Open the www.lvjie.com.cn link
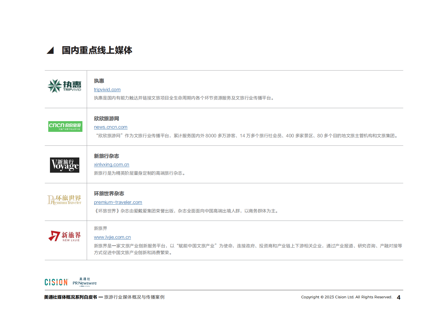The image size is (448, 322). click(112, 237)
